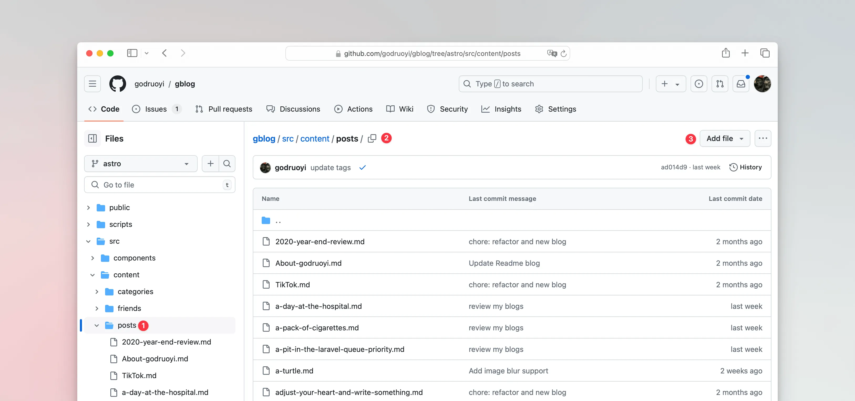Open the a-turtle.md file in the list

[294, 371]
